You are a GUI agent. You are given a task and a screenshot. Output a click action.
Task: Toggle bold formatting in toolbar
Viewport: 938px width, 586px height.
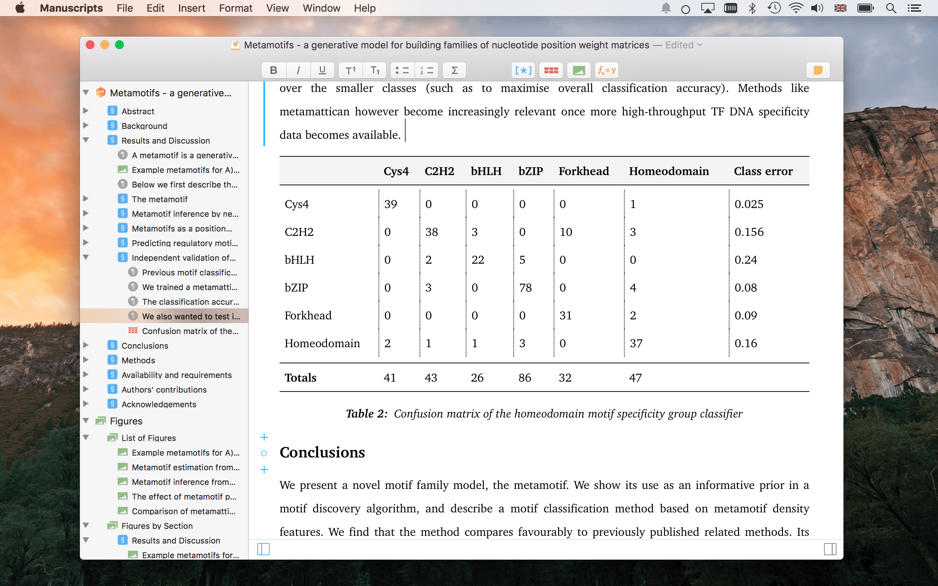(273, 70)
